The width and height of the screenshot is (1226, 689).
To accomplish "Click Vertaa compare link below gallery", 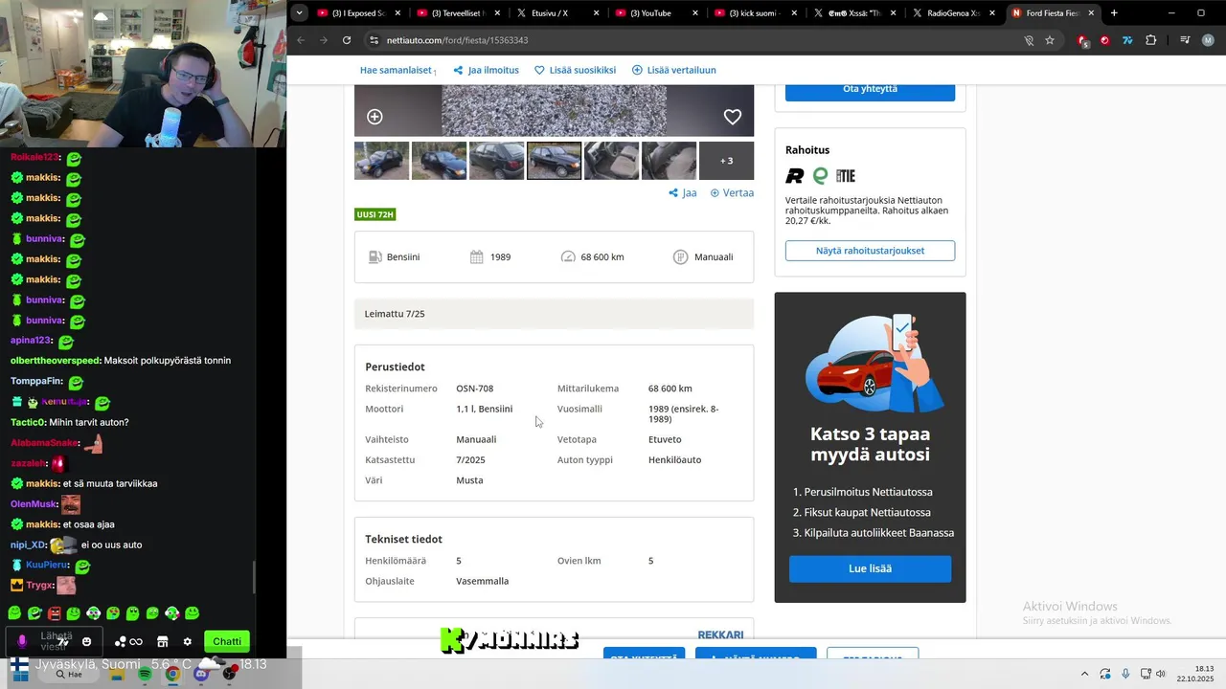I will (732, 192).
